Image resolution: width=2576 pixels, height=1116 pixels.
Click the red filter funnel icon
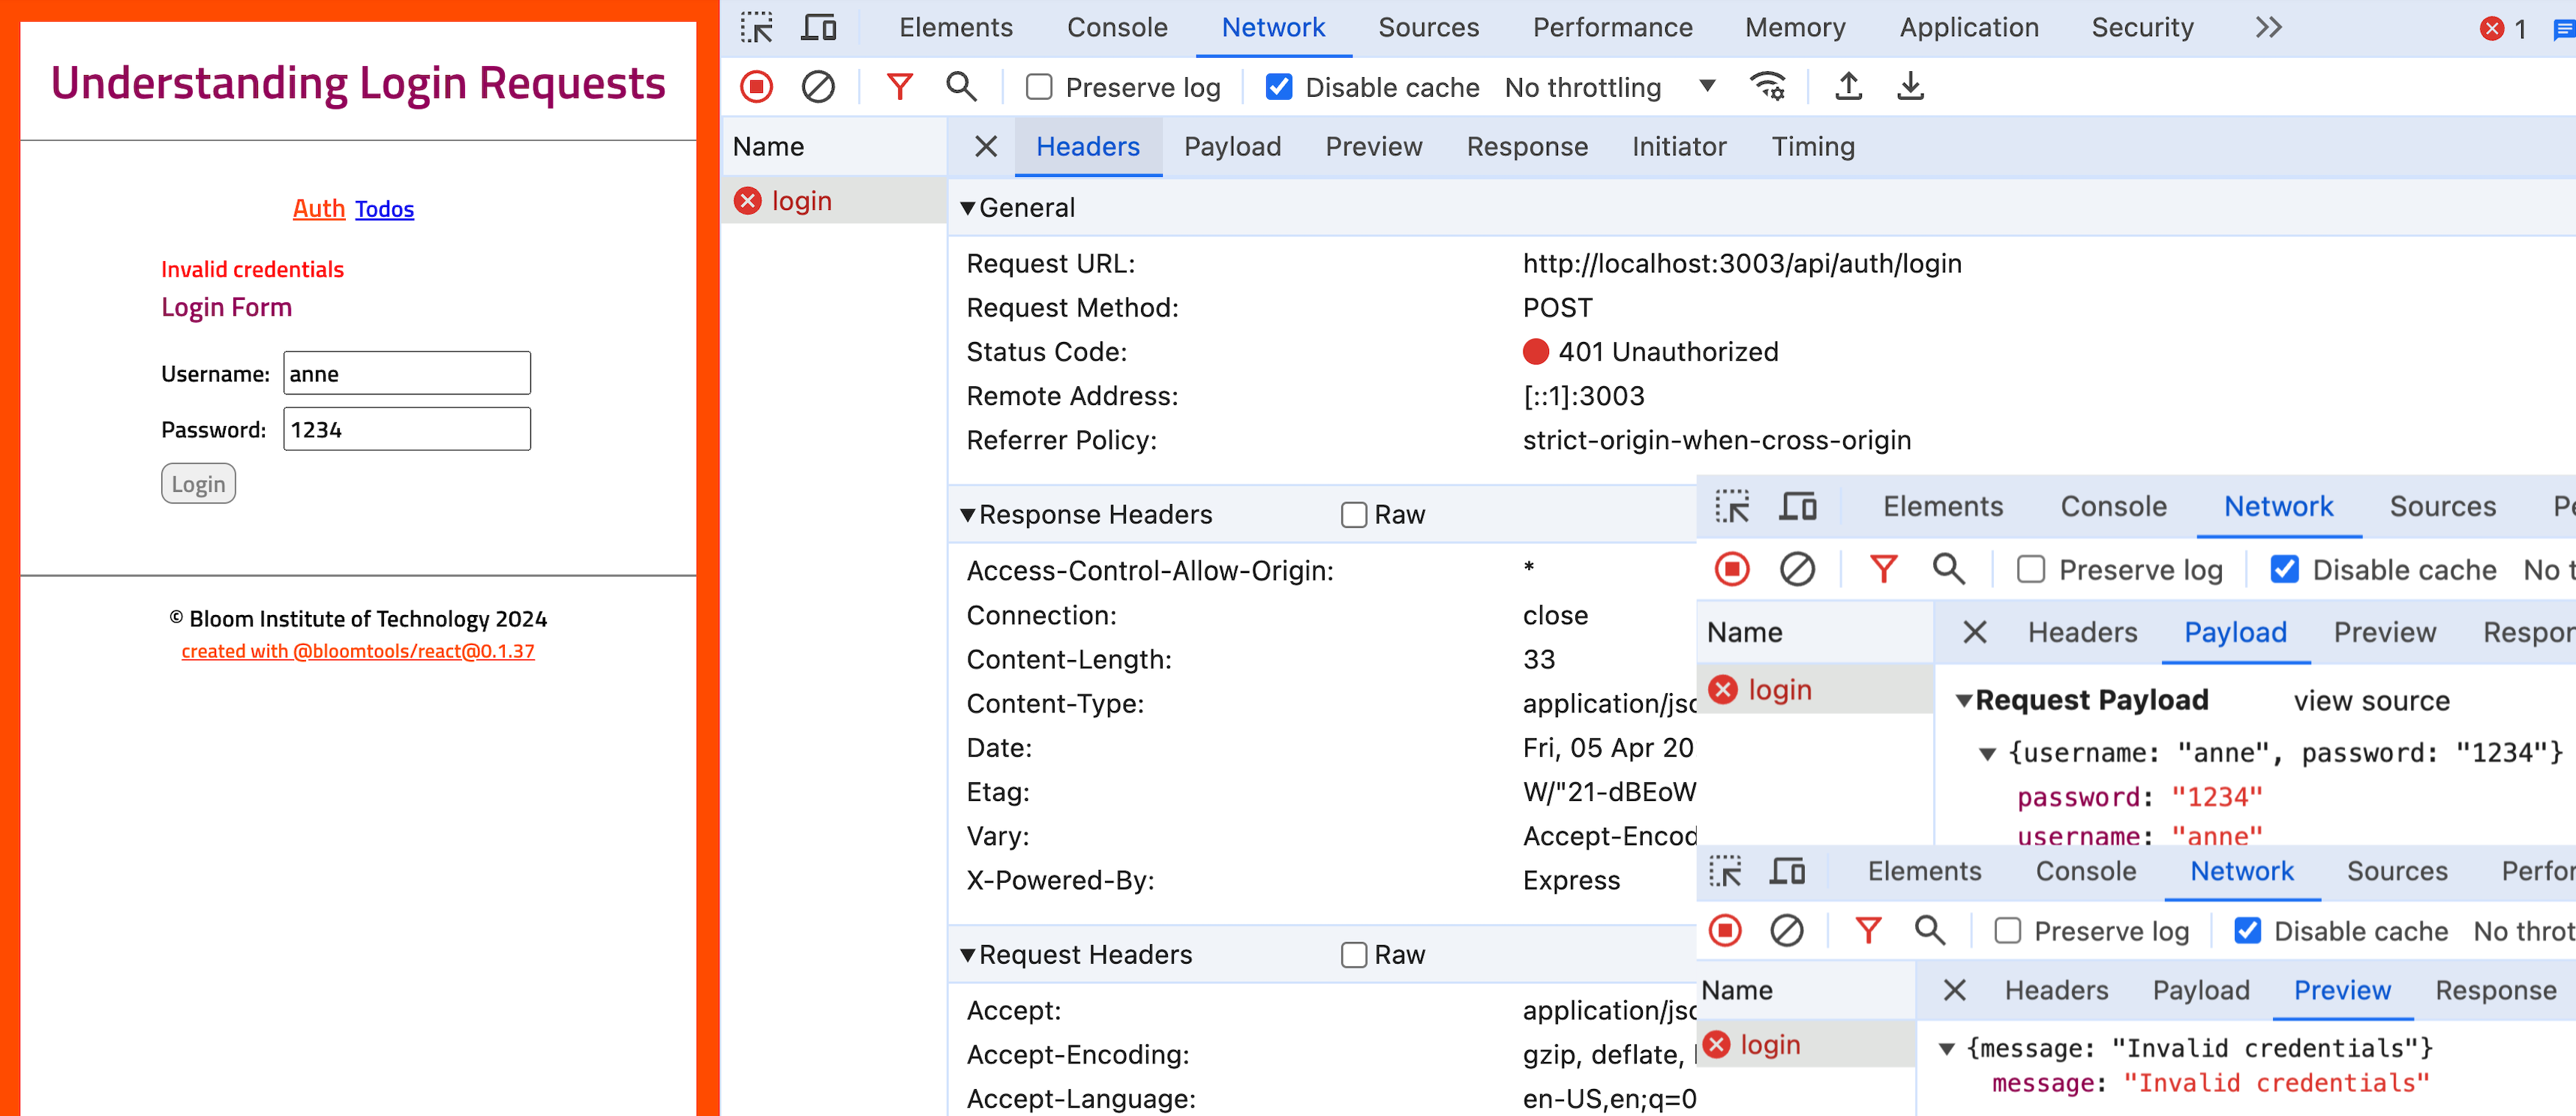tap(899, 87)
